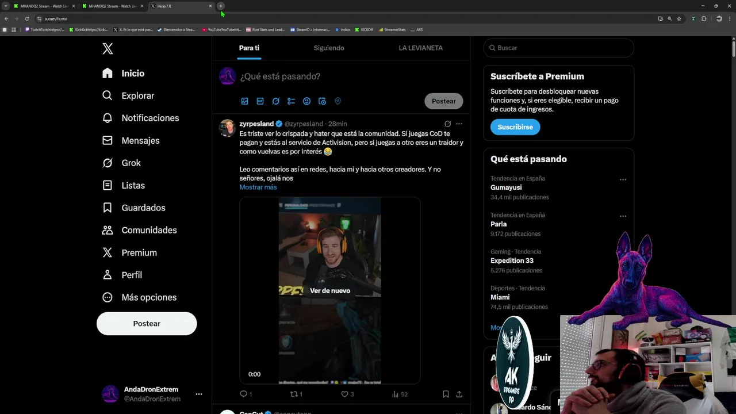The width and height of the screenshot is (736, 414).
Task: Open the Parla trend
Action: (x=499, y=224)
